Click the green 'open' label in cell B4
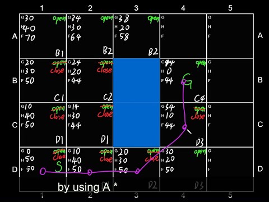Viewport: 269px width, 202px height. (x=201, y=63)
